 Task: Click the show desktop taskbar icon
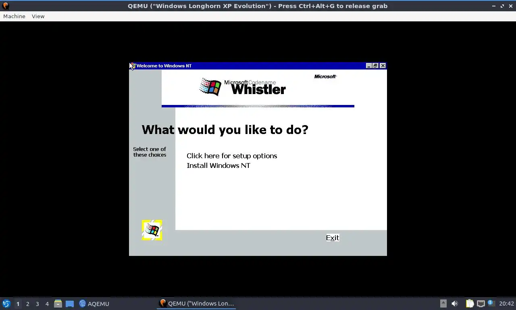click(x=70, y=304)
